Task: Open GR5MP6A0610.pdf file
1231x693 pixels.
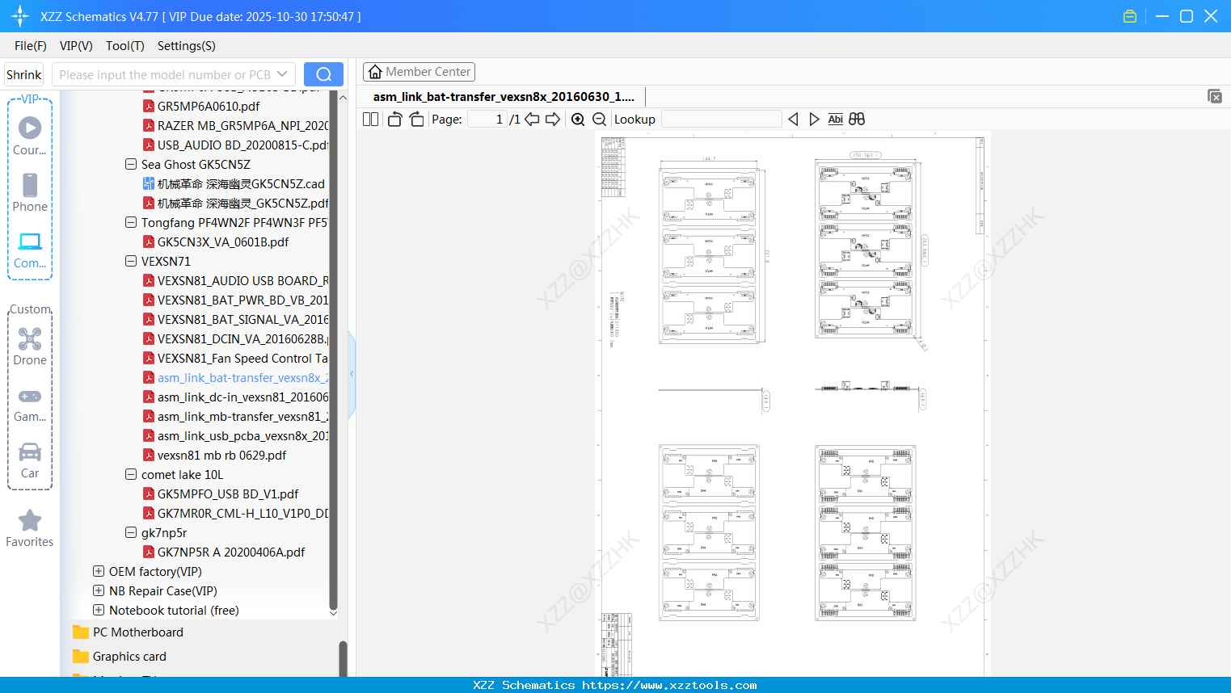Action: [x=209, y=106]
